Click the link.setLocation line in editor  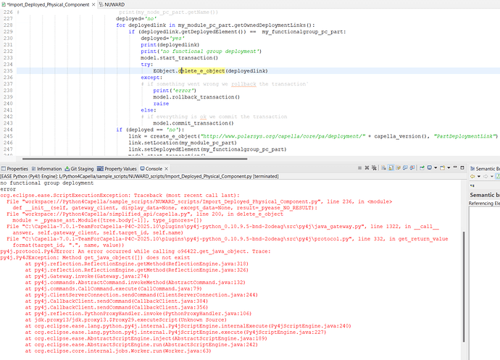pos(183,143)
